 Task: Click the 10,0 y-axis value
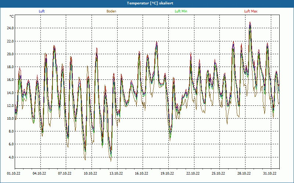point(10,118)
